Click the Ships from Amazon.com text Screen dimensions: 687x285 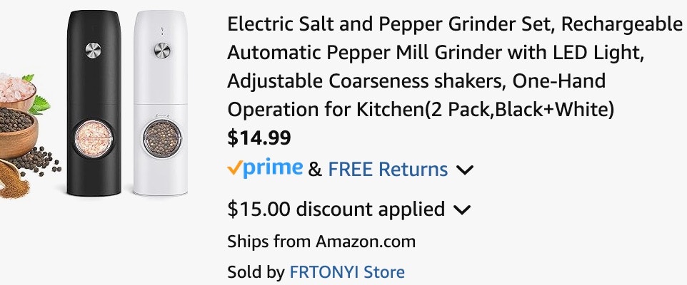pos(321,242)
